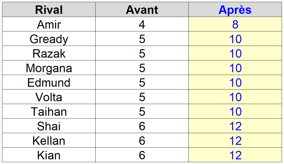
Task: Select Shai's Avant value 6
Action: pyautogui.click(x=142, y=126)
